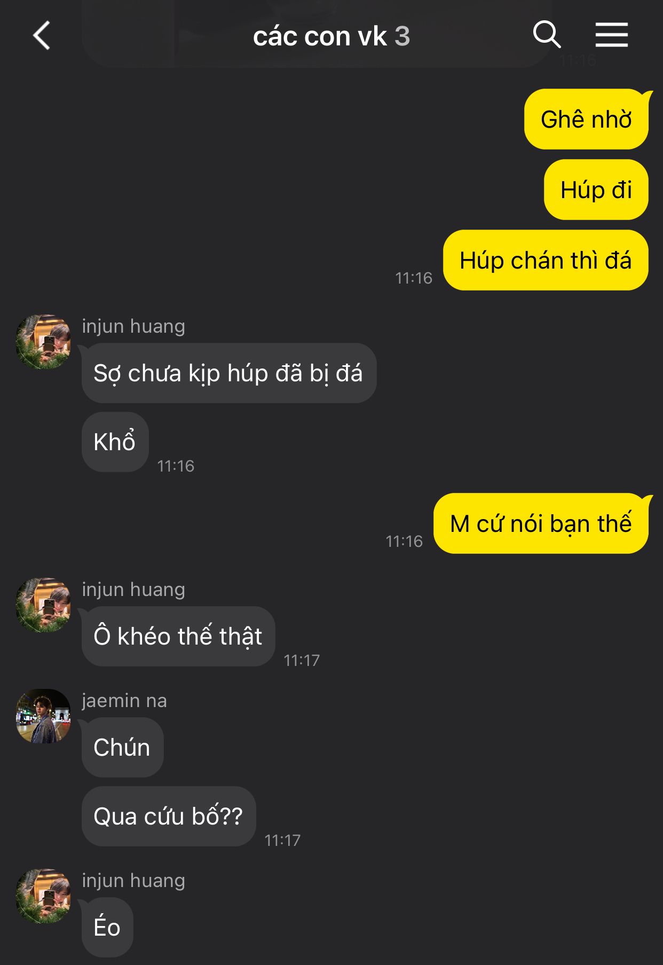The width and height of the screenshot is (663, 965).
Task: Tap the 'Chún' message bubble
Action: [x=122, y=747]
